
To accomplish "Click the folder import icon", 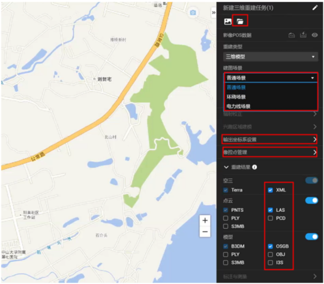I will [x=241, y=22].
